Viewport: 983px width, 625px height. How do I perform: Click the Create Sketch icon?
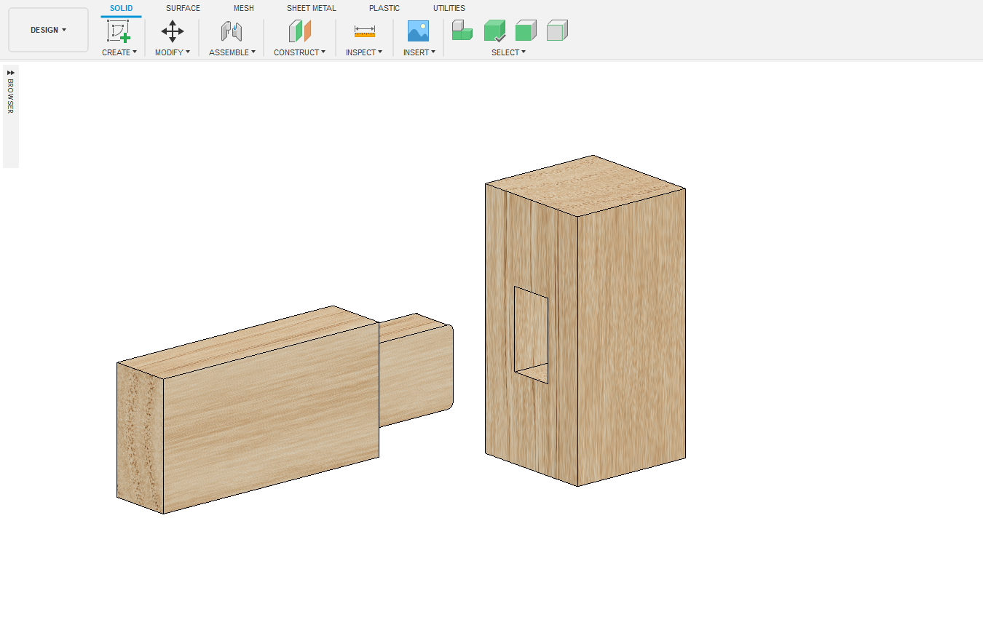pyautogui.click(x=119, y=31)
